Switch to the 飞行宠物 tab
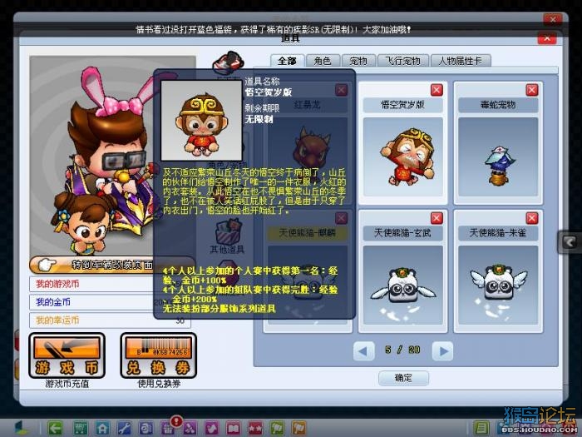 [402, 61]
